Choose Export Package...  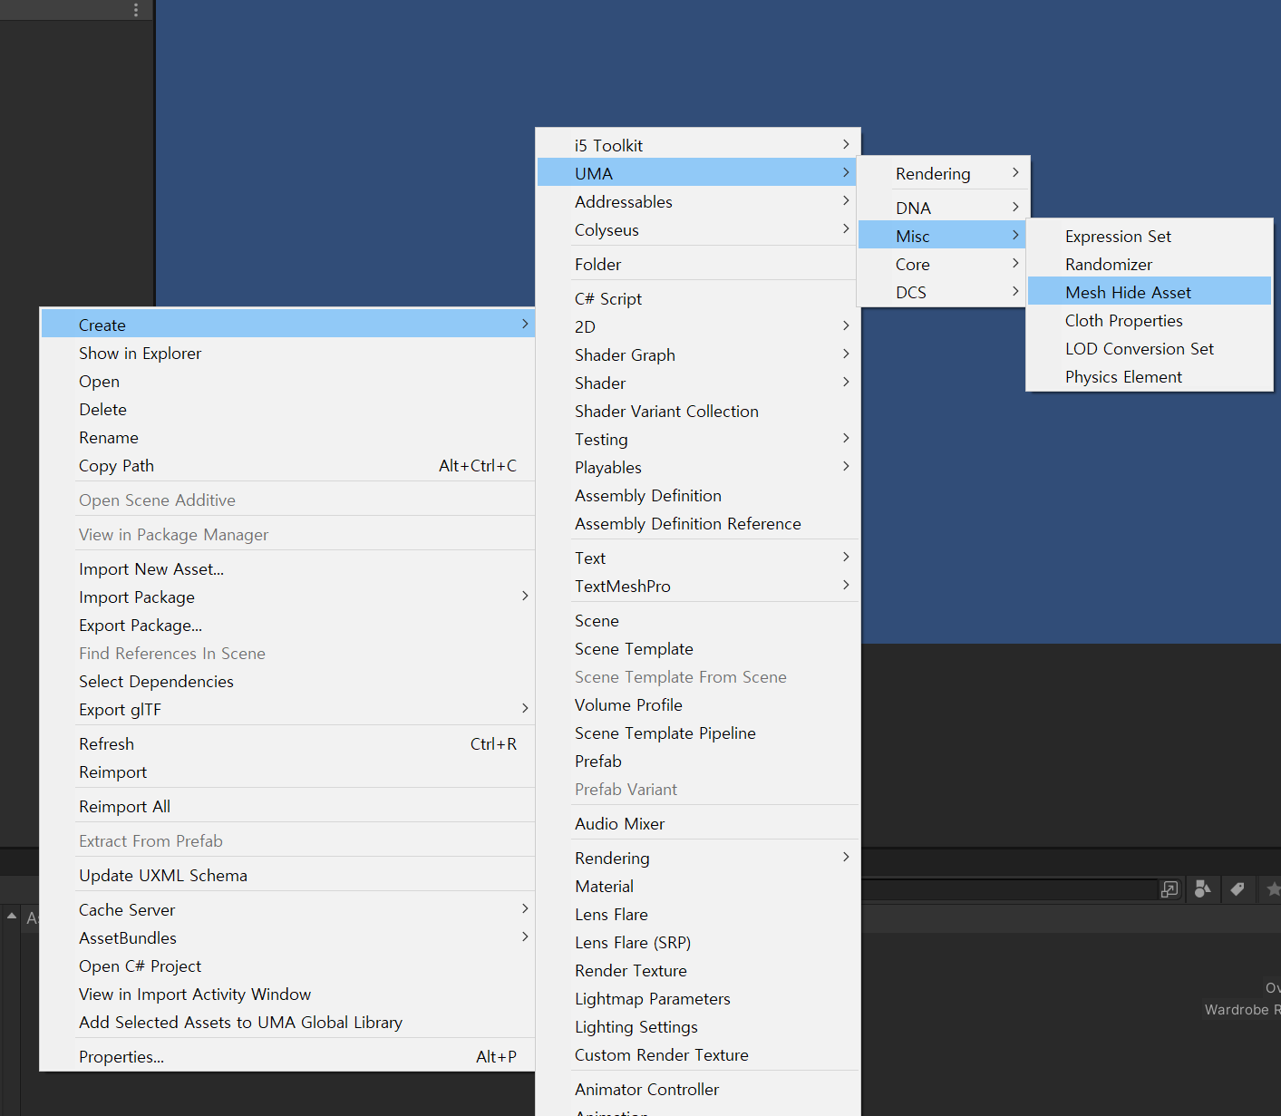click(x=287, y=625)
